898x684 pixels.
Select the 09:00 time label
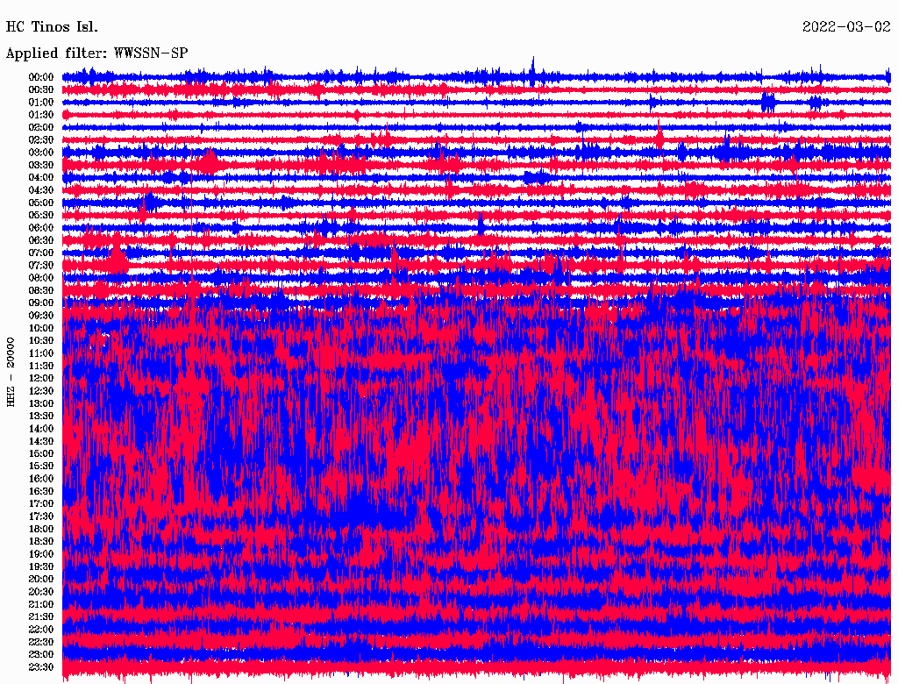[41, 303]
